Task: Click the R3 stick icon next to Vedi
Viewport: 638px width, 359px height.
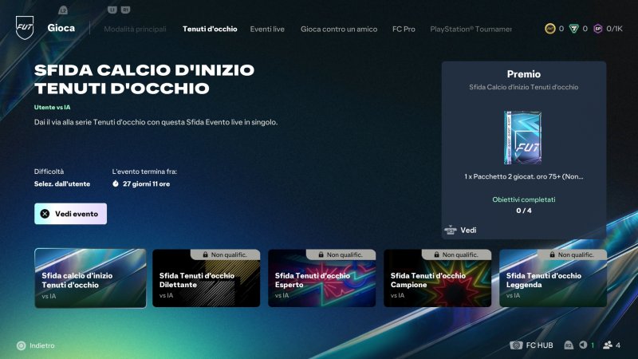Action: point(451,231)
